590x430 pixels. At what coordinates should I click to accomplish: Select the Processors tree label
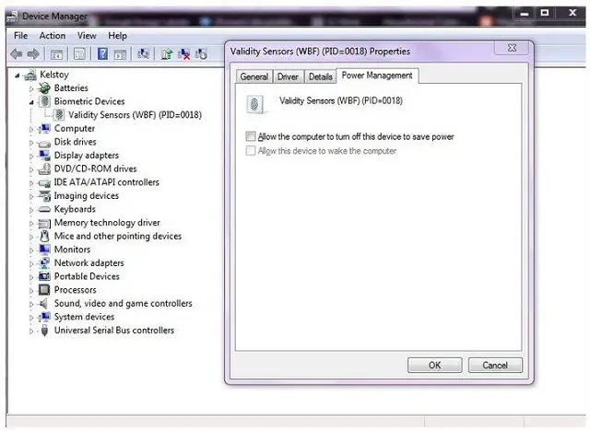(x=76, y=290)
